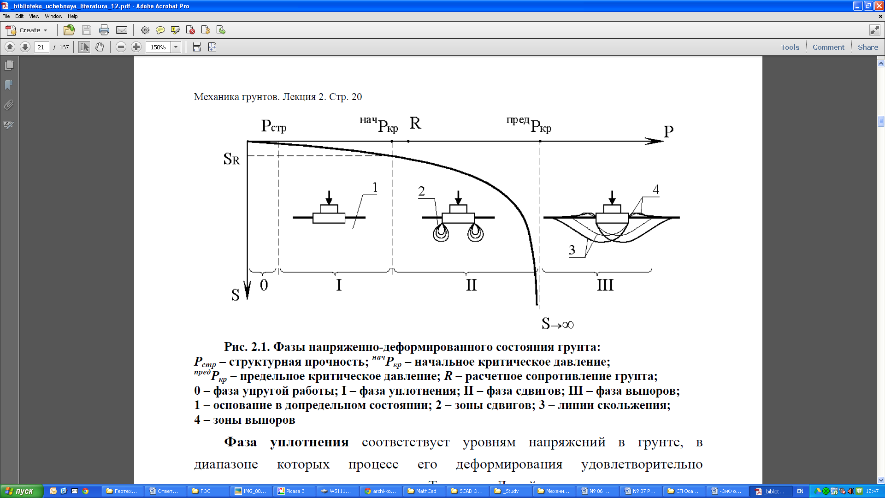
Task: Send file by email envelope icon
Action: tap(122, 30)
